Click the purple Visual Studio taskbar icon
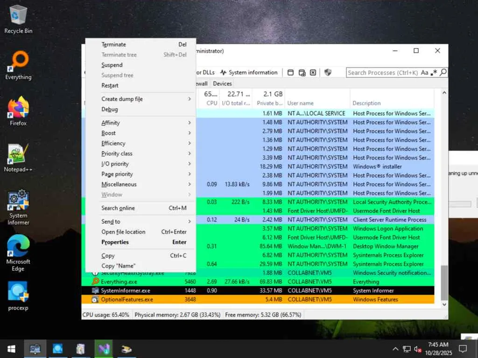Screen dimensions: 478x358 point(104,349)
